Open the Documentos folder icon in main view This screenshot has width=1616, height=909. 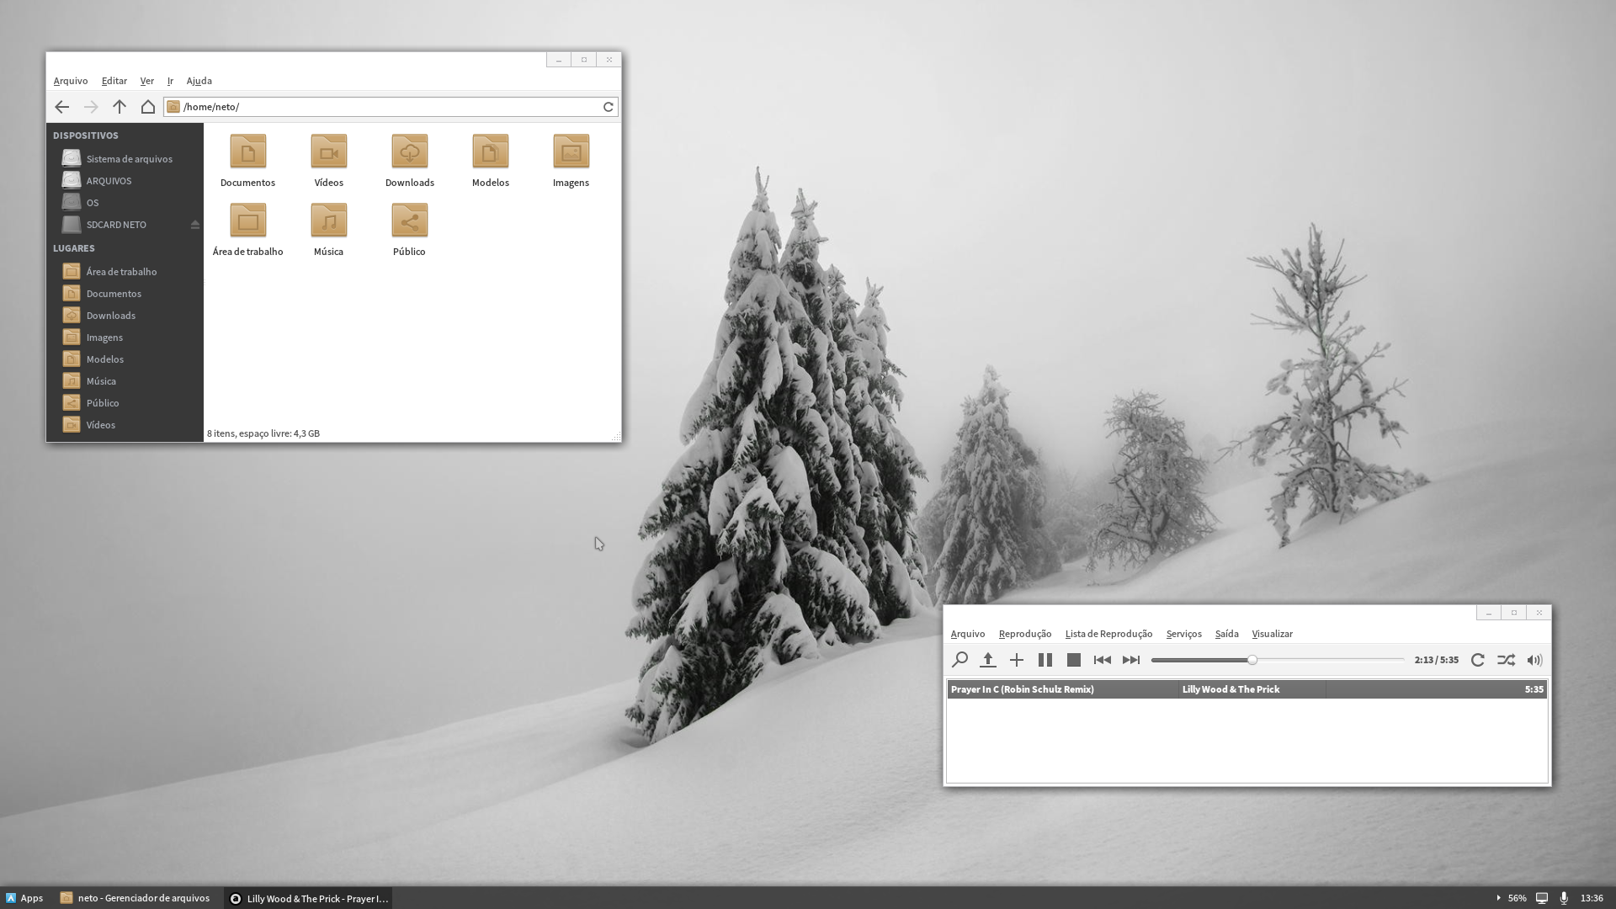247,151
